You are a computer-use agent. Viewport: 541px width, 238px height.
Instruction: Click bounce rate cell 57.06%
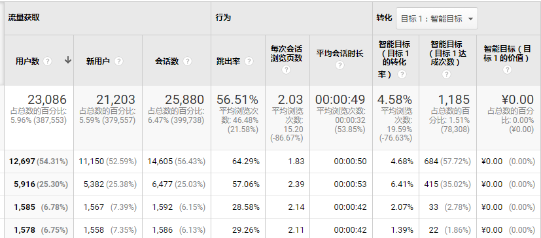tap(246, 184)
